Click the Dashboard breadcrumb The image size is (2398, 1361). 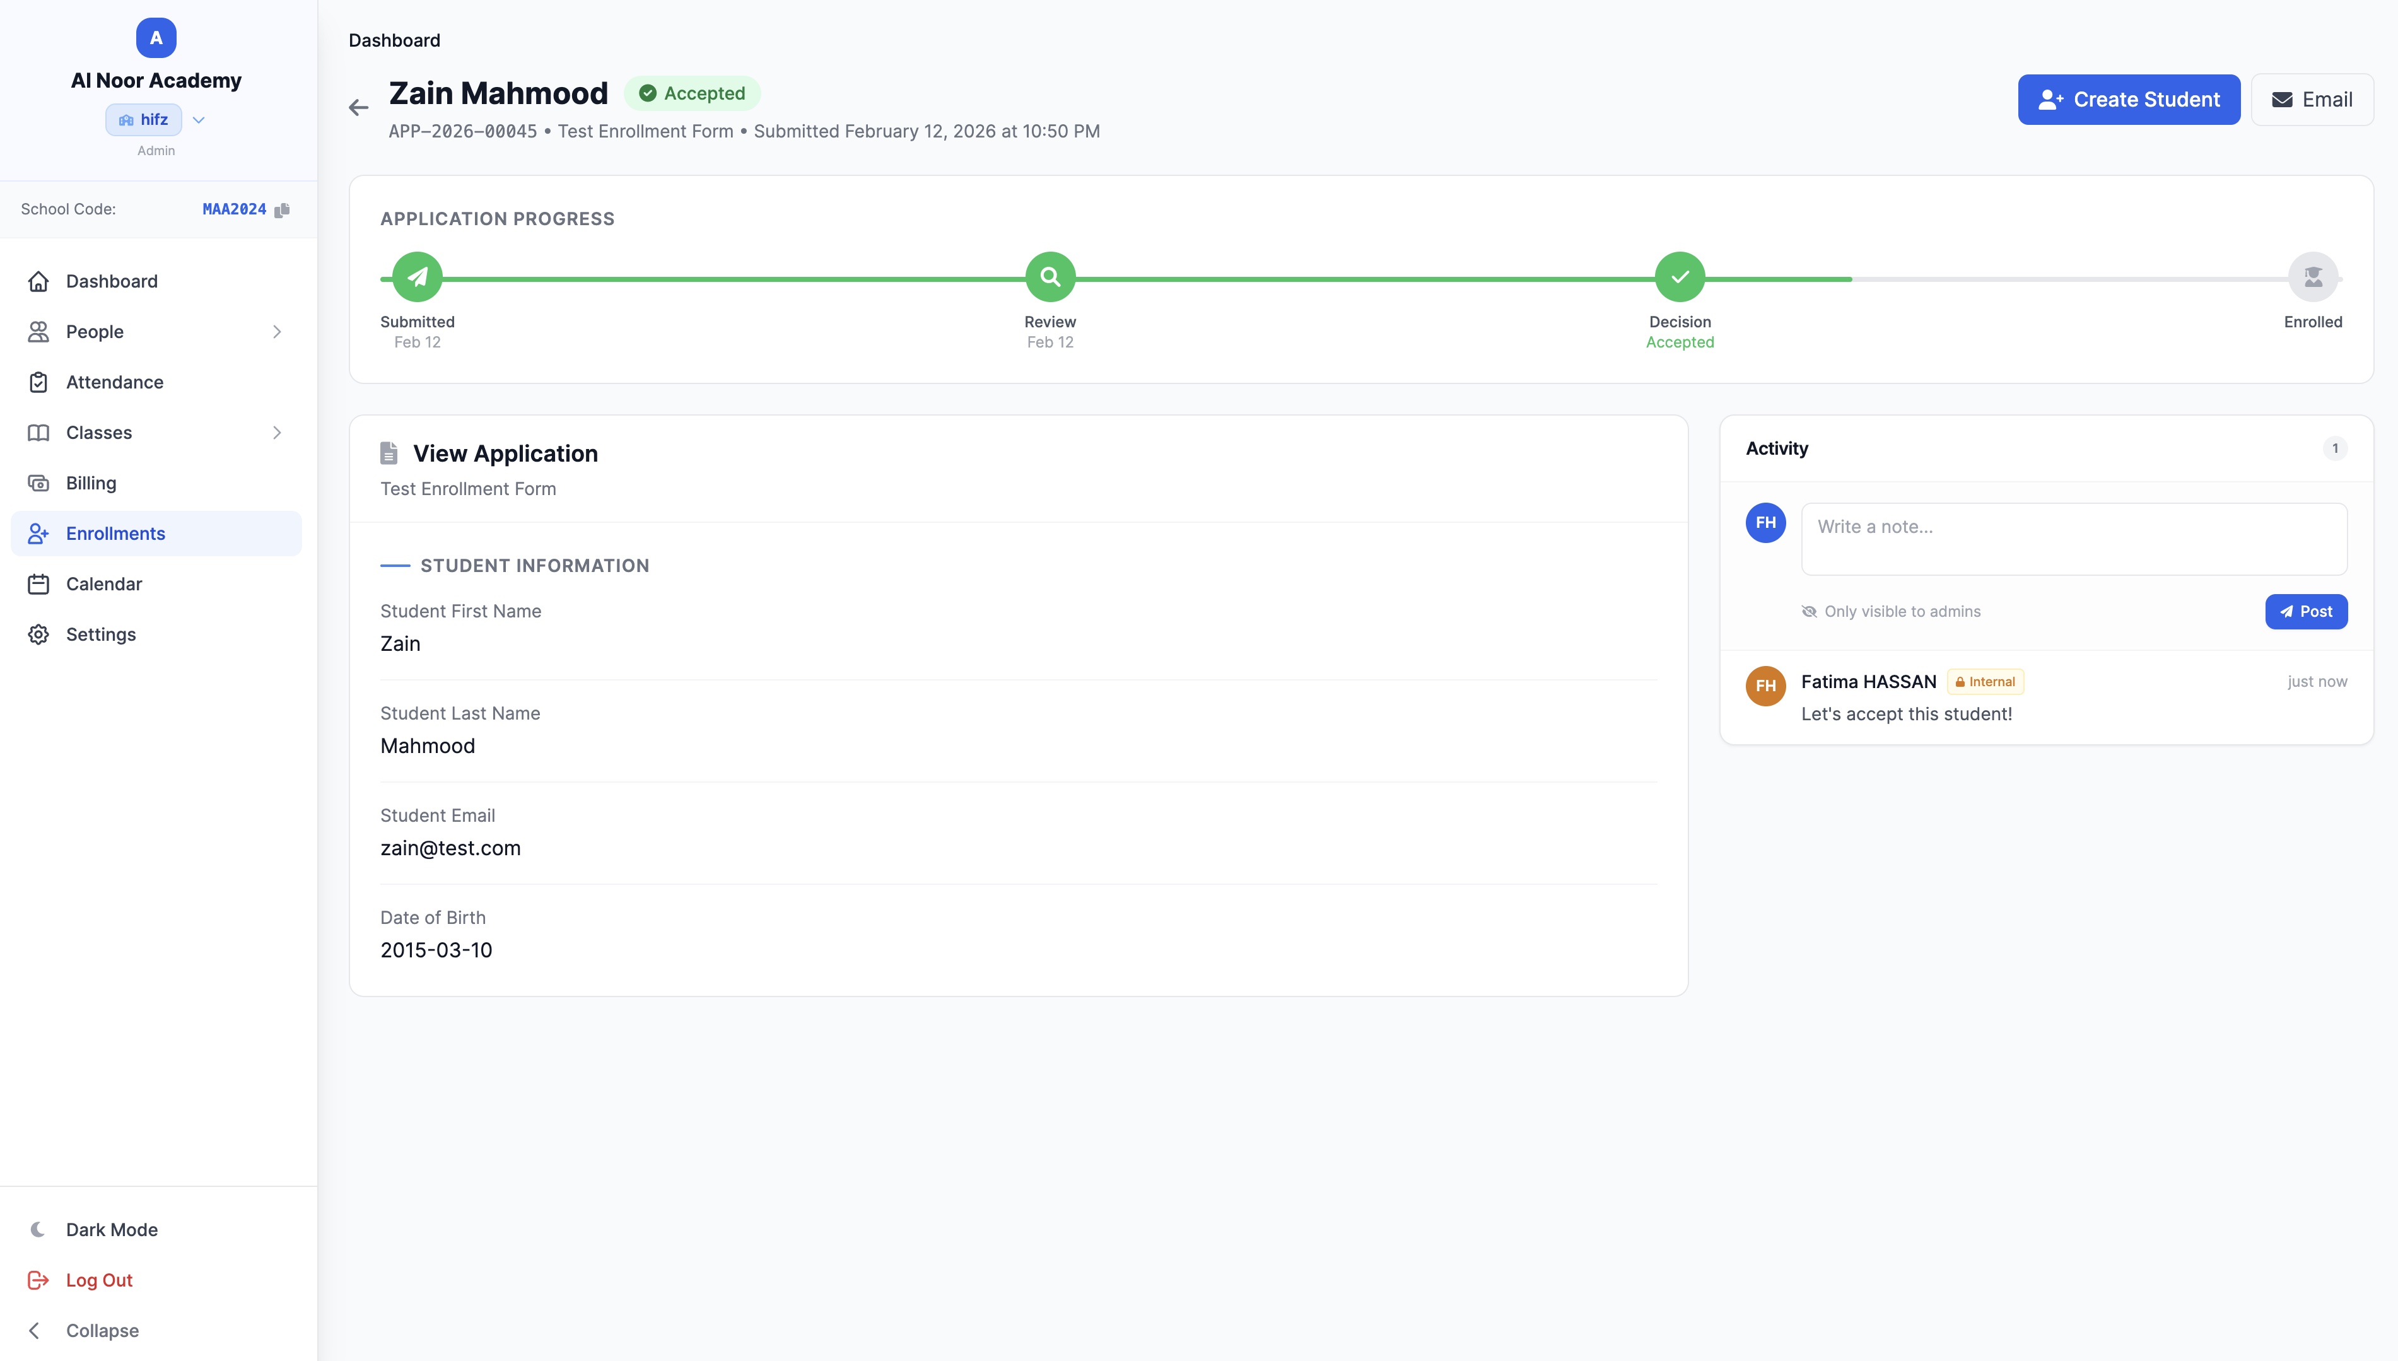coord(394,40)
